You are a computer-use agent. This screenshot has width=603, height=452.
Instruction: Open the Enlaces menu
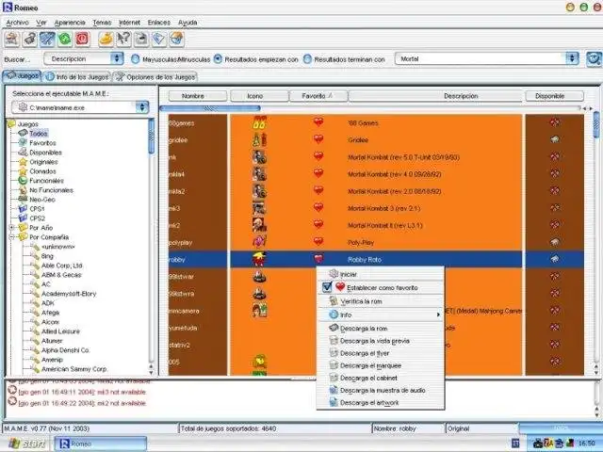pos(159,23)
